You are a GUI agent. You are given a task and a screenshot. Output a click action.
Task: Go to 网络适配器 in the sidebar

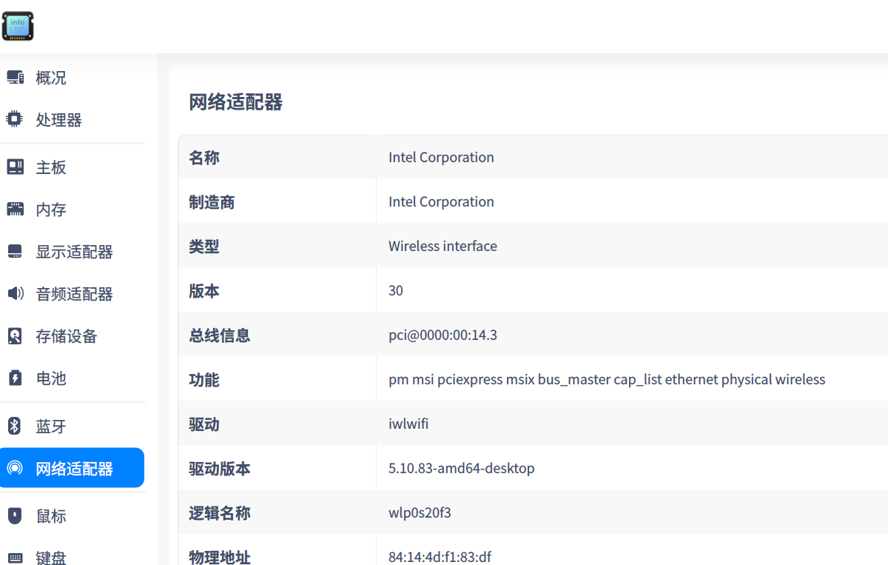point(73,468)
